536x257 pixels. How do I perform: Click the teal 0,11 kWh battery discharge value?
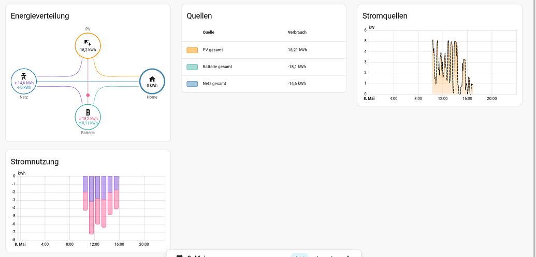[x=88, y=123]
